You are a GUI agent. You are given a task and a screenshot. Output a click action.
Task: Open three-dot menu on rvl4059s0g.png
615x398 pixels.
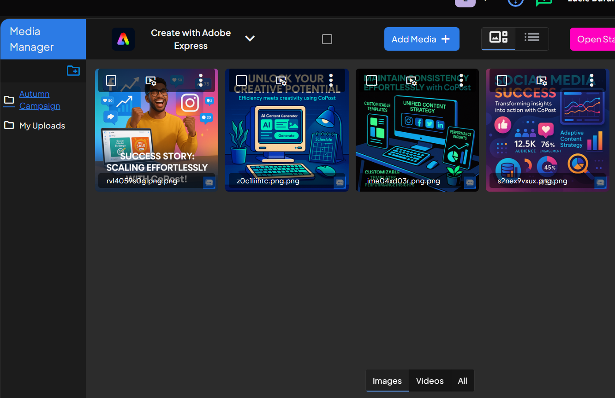201,80
